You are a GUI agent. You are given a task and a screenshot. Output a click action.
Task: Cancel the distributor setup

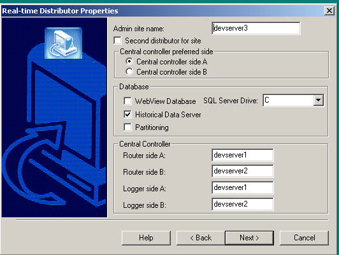tap(304, 238)
